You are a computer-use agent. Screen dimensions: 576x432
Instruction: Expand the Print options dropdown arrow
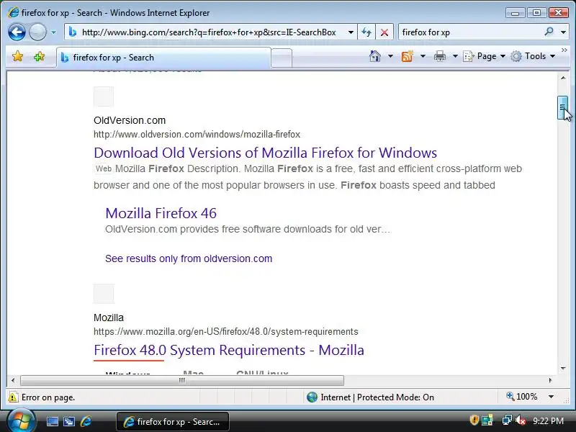455,56
